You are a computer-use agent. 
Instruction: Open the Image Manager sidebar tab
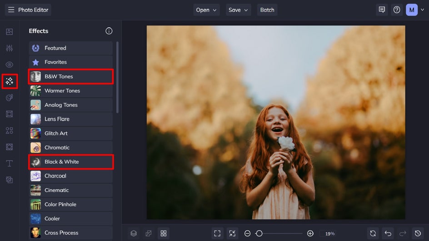pos(9,32)
